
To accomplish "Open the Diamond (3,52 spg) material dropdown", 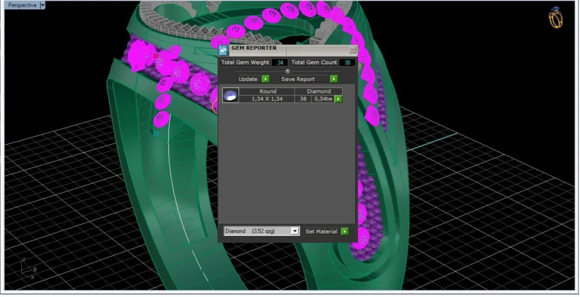I will (x=261, y=231).
